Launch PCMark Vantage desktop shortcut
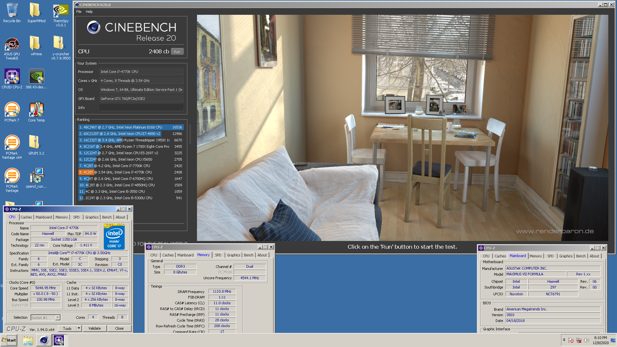 click(12, 180)
